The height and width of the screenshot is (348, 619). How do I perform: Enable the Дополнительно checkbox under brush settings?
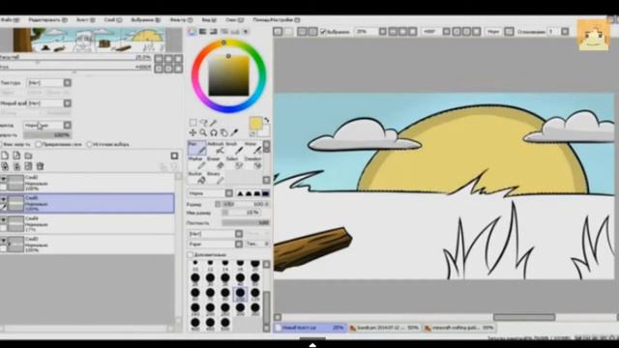(190, 255)
